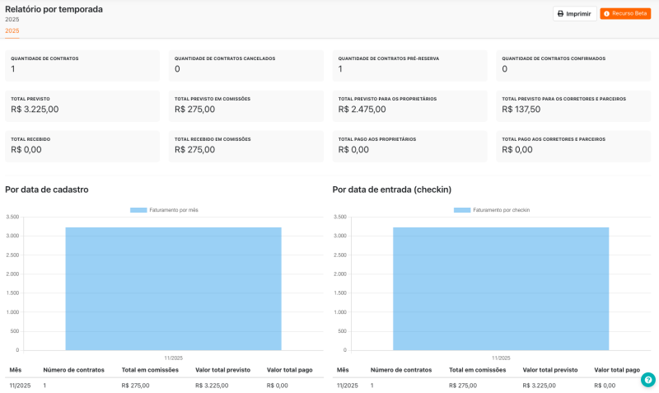The width and height of the screenshot is (659, 393).
Task: Select the 11/2025 row in the cadastro table
Action: 162,385
